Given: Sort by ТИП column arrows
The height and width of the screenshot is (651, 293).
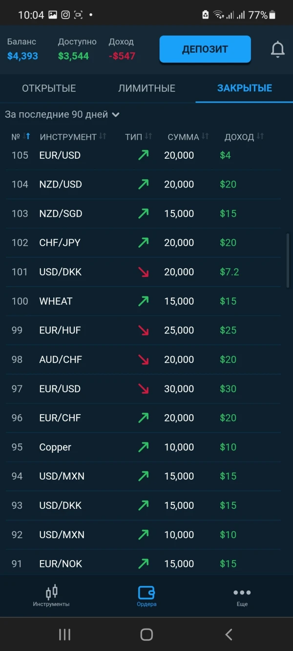Looking at the screenshot, I should [x=148, y=137].
